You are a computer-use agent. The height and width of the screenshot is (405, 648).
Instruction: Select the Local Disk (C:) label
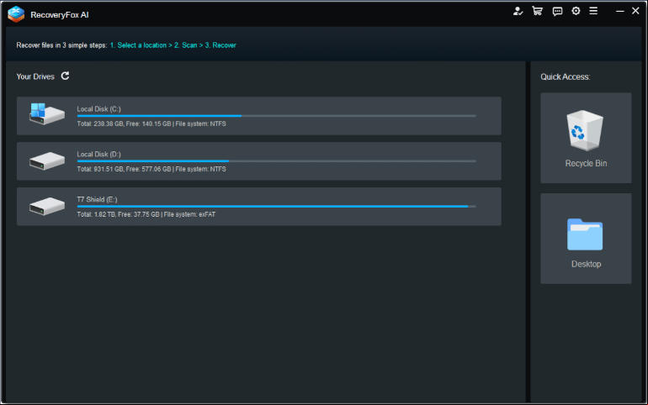(98, 109)
